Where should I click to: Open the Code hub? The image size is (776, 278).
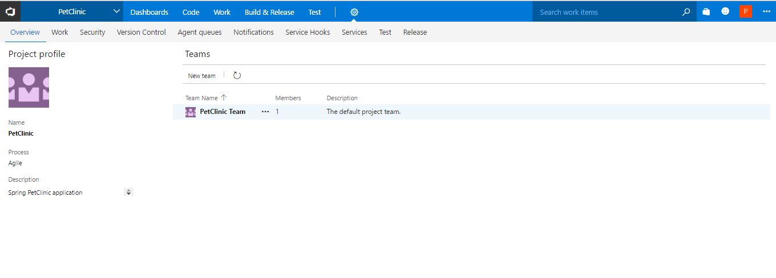(191, 12)
